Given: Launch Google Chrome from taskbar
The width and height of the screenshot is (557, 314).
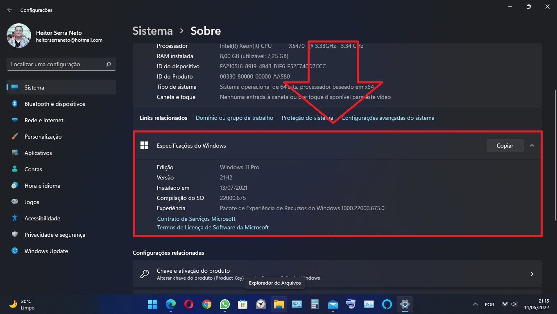Looking at the screenshot, I should click(207, 304).
